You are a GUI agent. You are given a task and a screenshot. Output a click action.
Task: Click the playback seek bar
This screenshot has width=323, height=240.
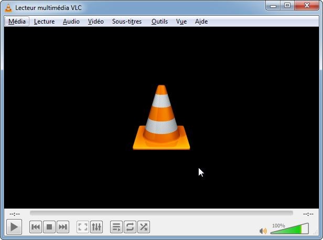point(161,213)
